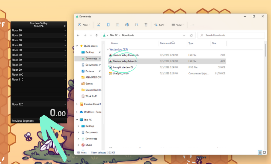The image size is (271, 164).
Task: Open the Sort dropdown
Action: [160, 25]
